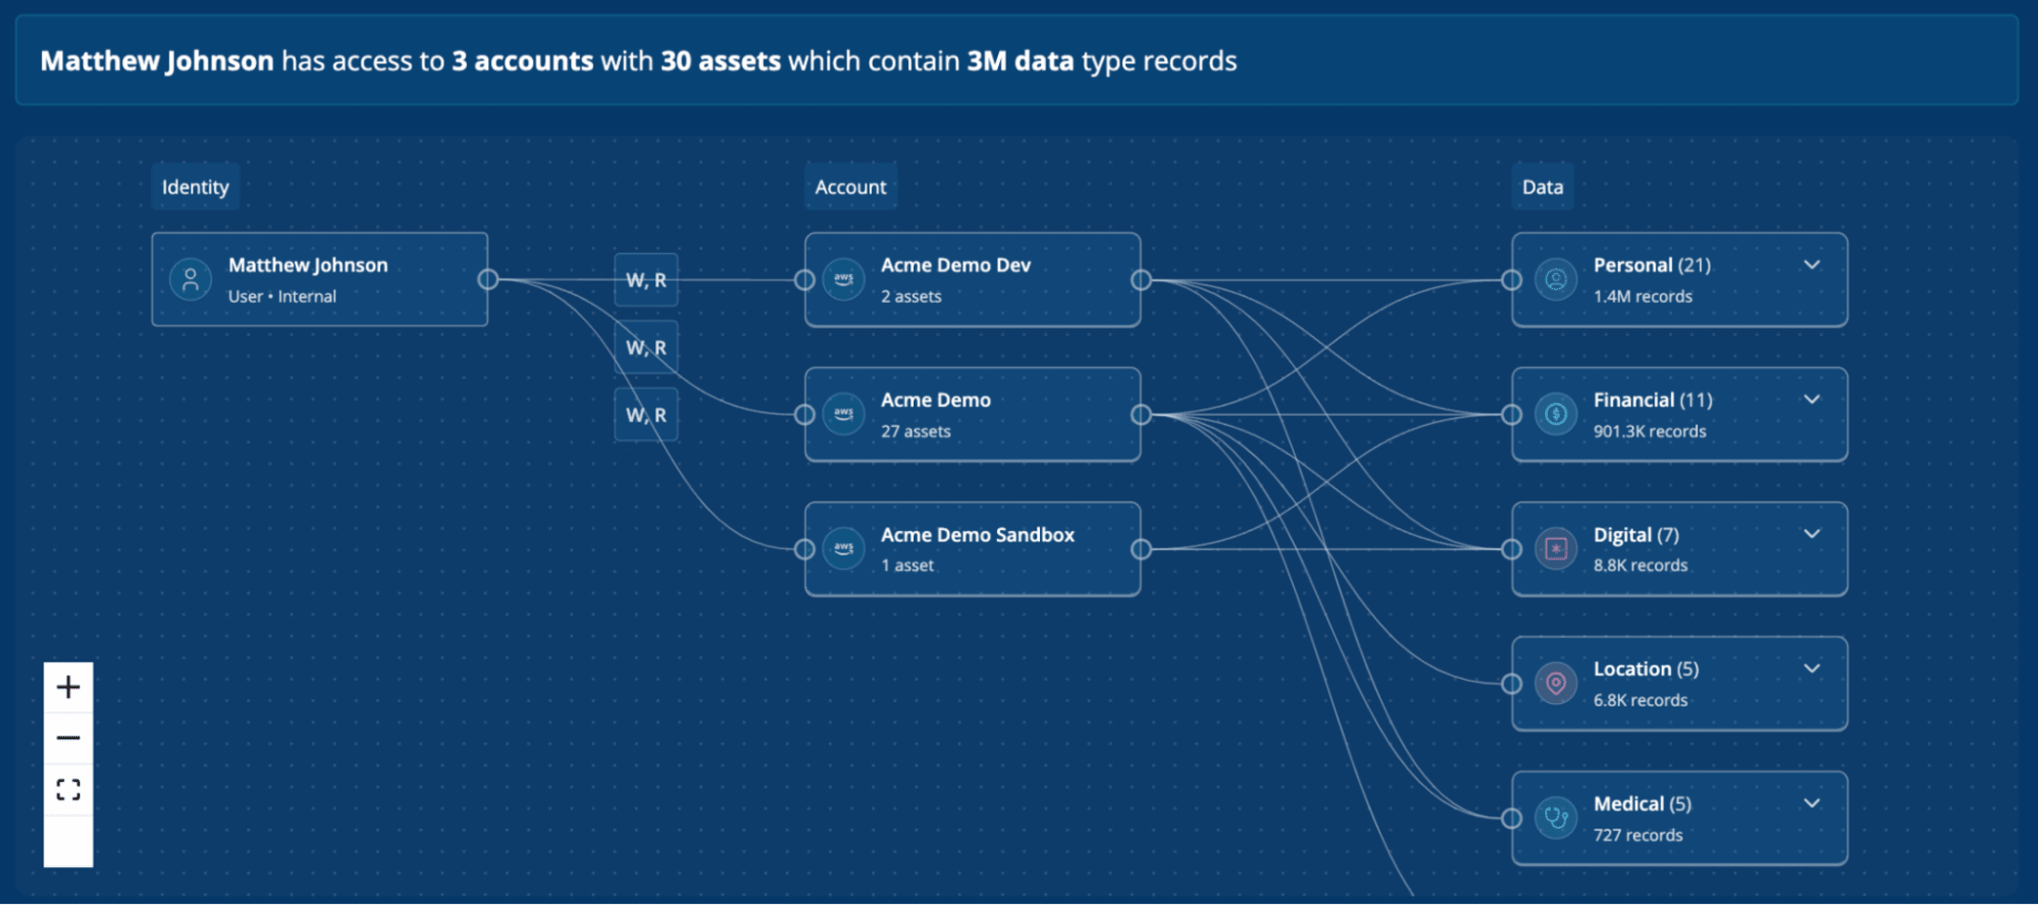The width and height of the screenshot is (2038, 905).
Task: Expand the Financial (11) data card
Action: coord(1812,399)
